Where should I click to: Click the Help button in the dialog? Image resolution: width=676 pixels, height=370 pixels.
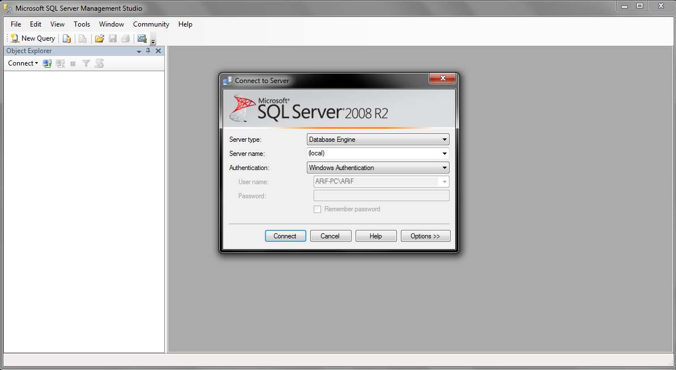(x=376, y=236)
